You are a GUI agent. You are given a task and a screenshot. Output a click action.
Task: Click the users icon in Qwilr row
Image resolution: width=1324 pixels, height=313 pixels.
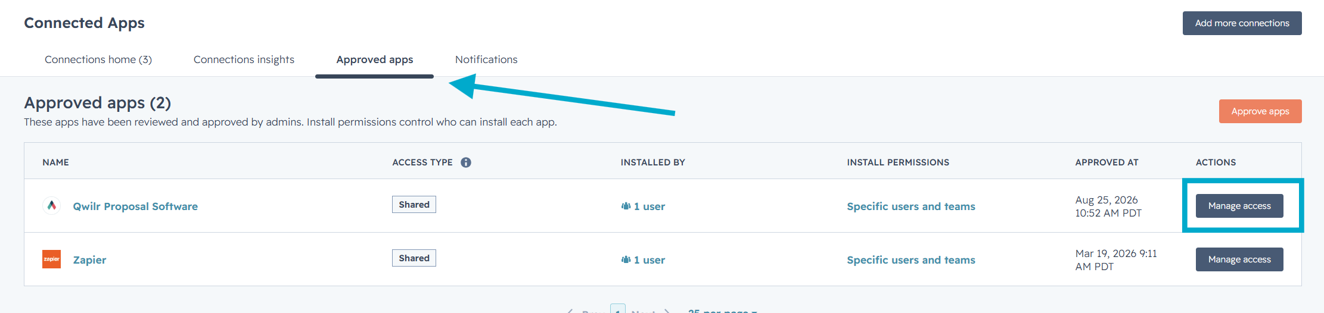coord(626,206)
